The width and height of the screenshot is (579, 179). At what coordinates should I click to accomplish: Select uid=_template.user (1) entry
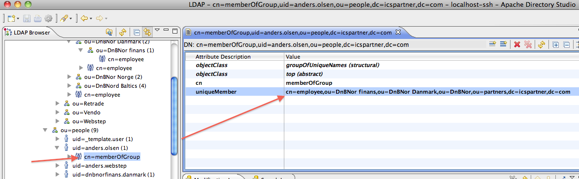tap(102, 139)
